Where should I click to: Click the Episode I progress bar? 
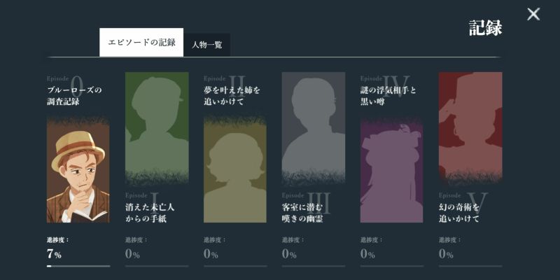157,266
